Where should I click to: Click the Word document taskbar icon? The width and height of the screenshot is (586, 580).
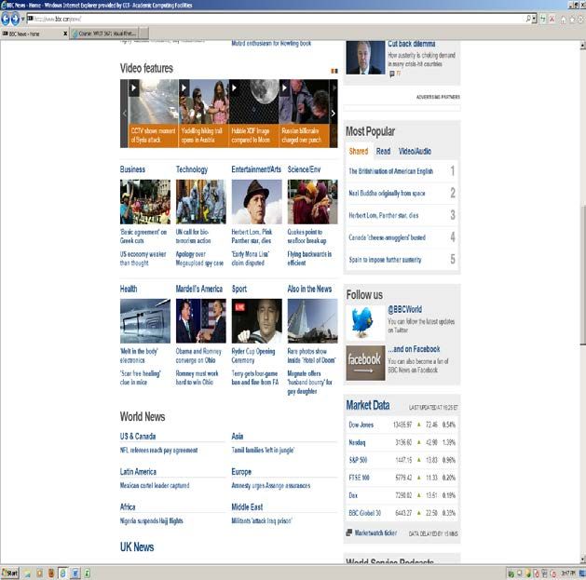pos(75,573)
